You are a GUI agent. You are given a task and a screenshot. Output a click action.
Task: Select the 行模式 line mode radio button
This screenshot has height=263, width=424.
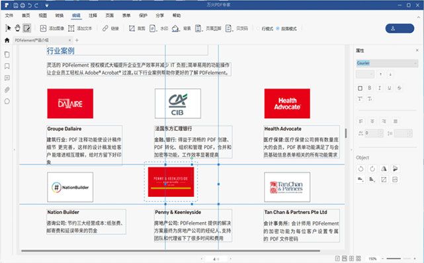click(258, 28)
